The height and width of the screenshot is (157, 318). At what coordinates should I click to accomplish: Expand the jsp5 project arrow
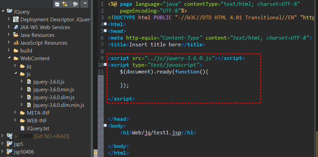(2, 143)
